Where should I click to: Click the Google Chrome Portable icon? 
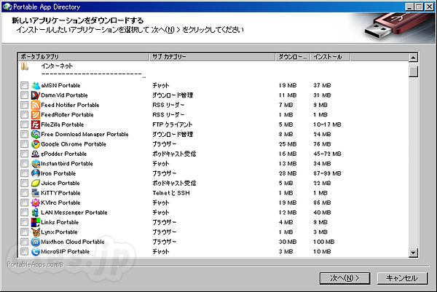click(x=35, y=144)
